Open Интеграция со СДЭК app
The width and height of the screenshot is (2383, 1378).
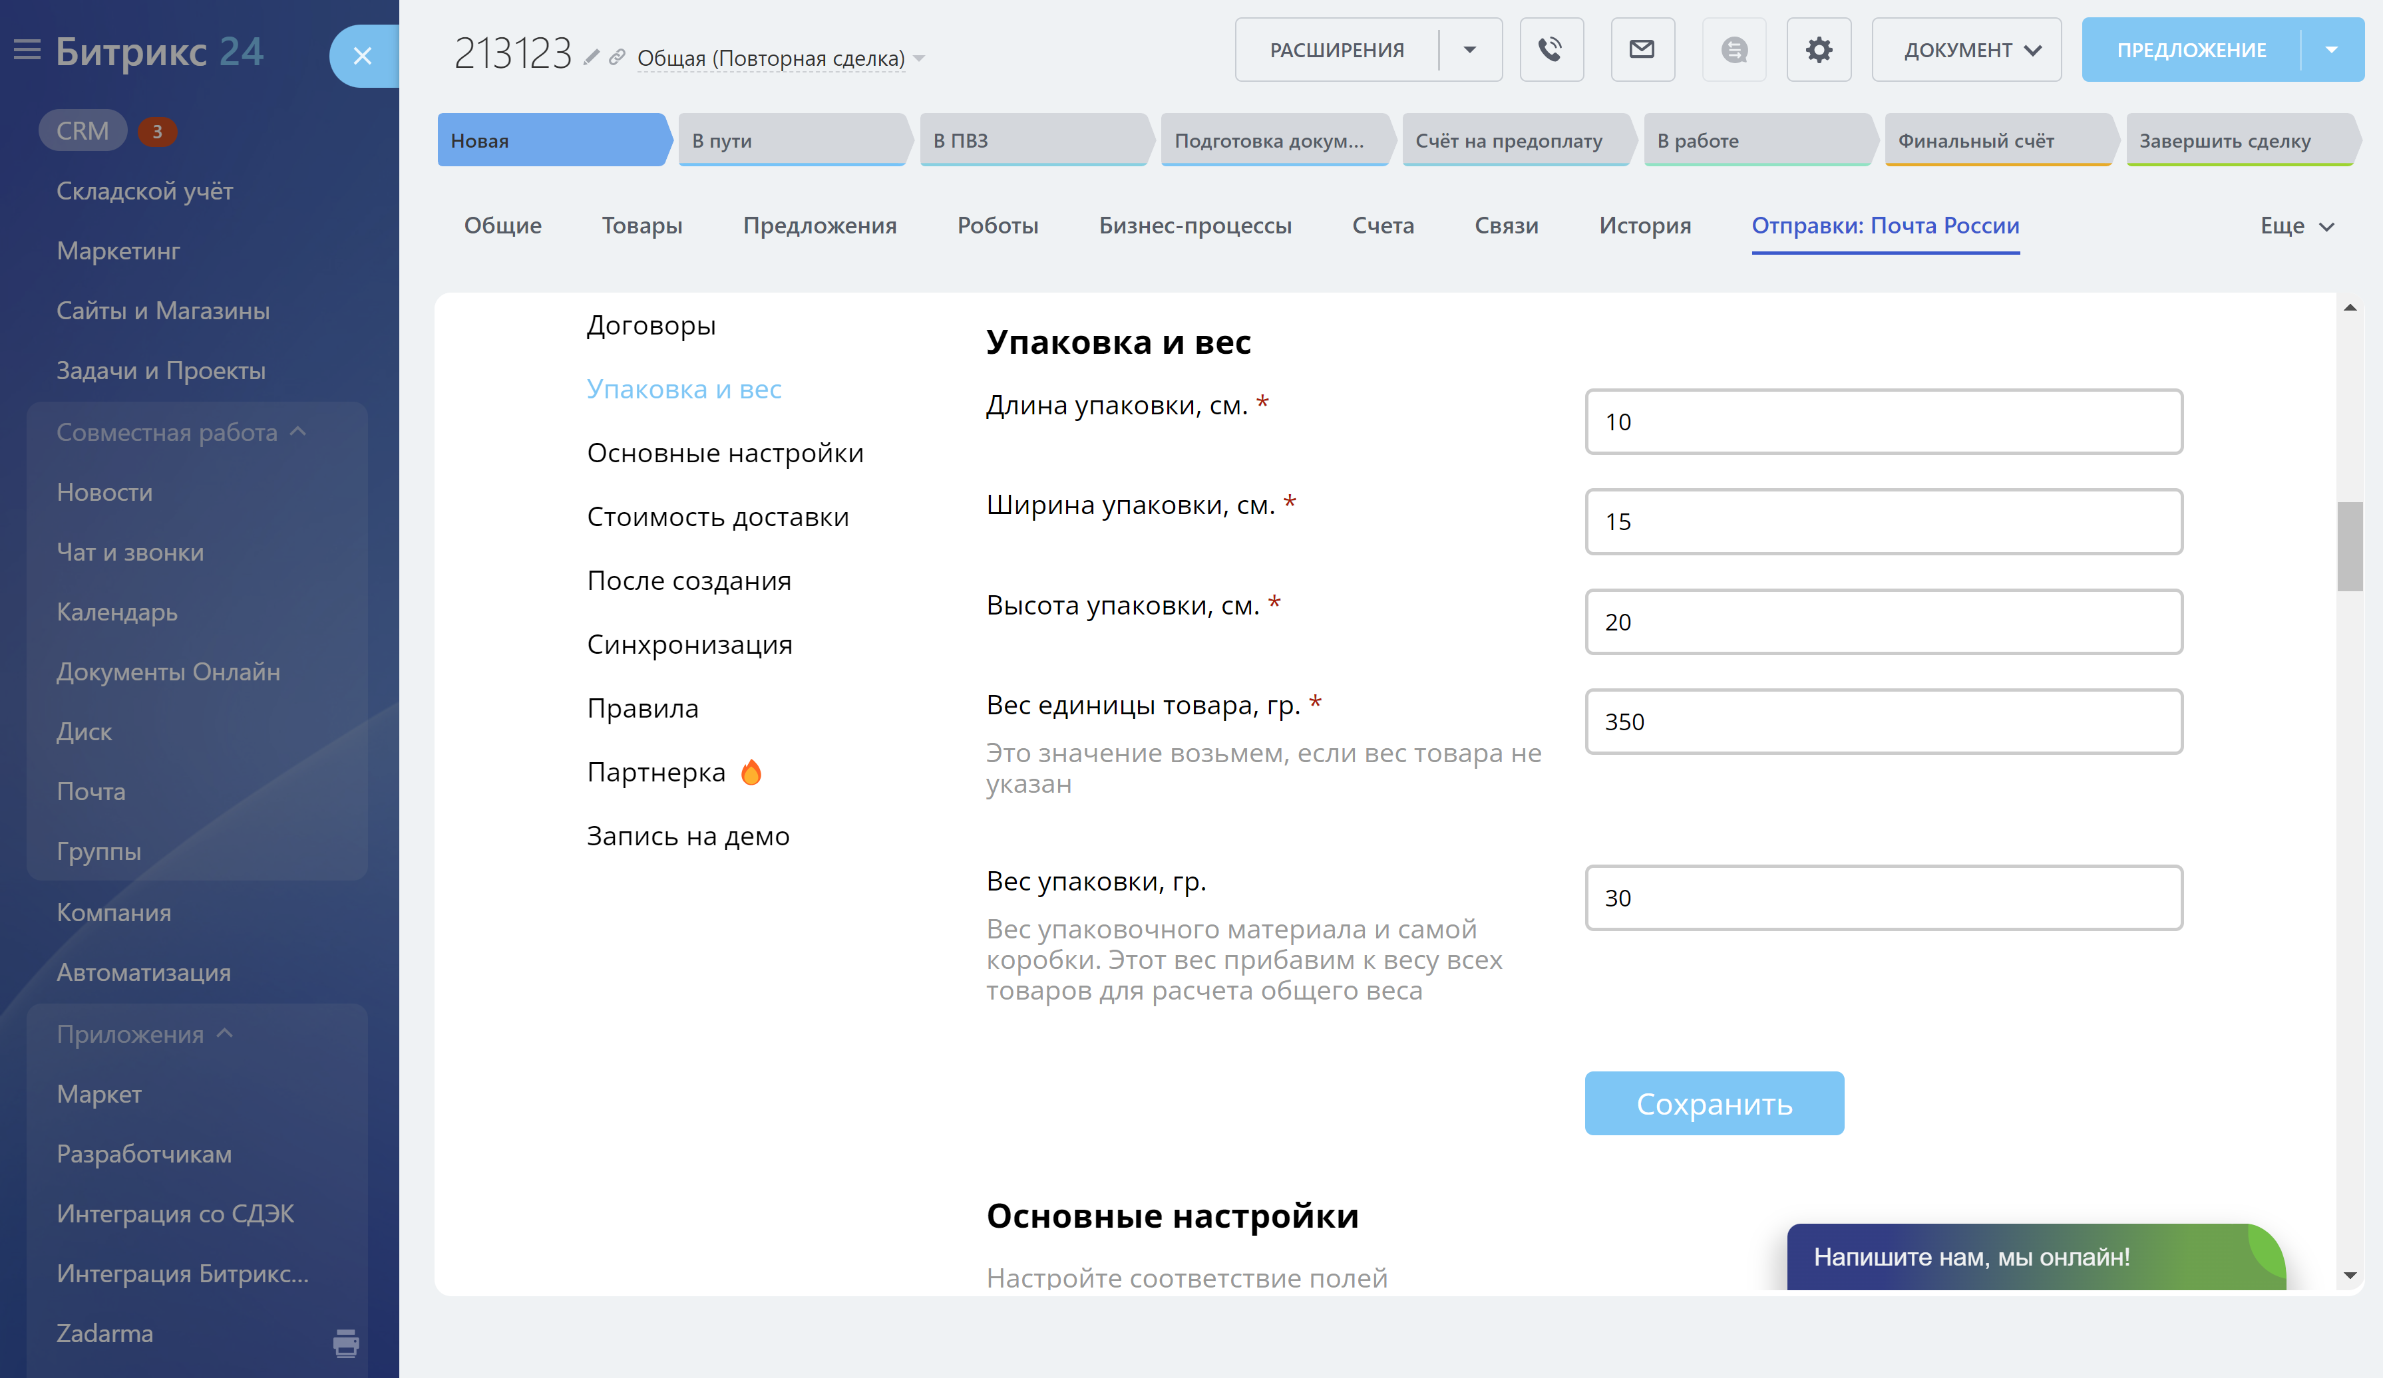[x=175, y=1214]
